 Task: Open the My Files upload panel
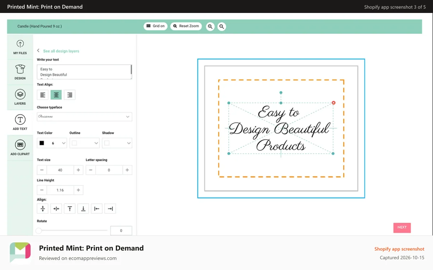(x=20, y=47)
